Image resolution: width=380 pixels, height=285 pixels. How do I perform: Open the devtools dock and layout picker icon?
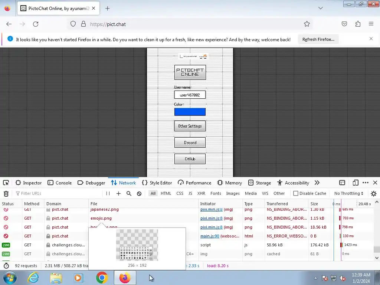point(342,183)
